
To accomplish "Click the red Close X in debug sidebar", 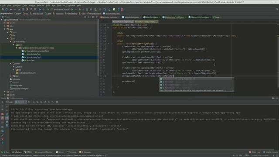I will pyautogui.click(x=3, y=139).
